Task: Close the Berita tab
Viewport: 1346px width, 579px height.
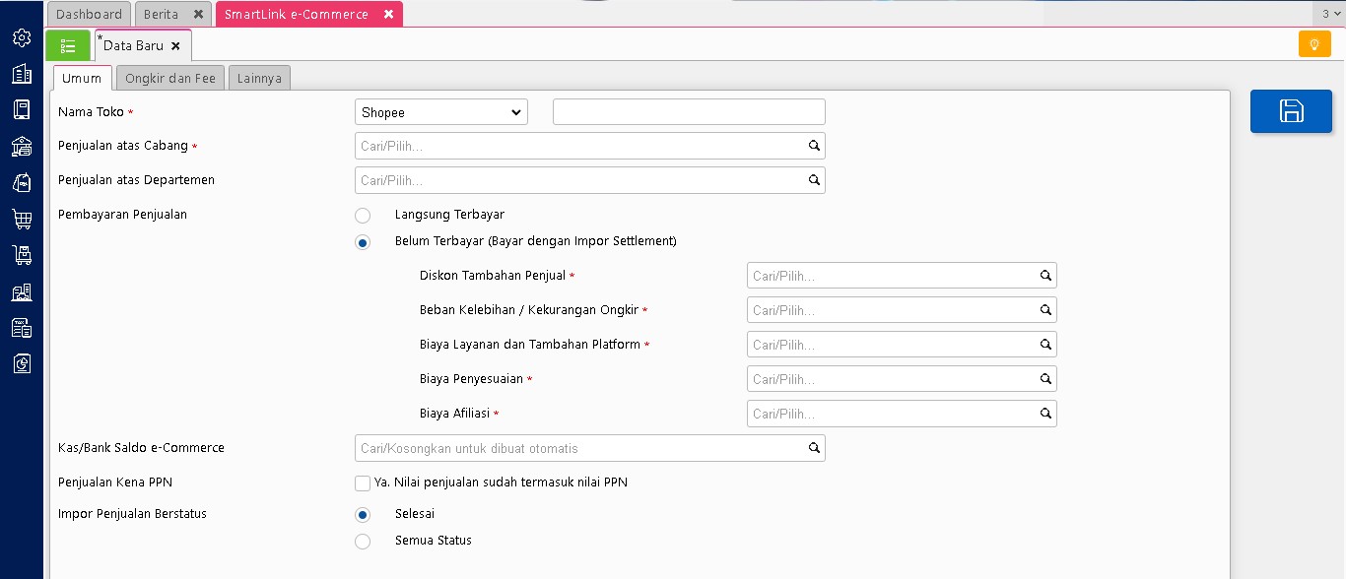Action: coord(198,14)
